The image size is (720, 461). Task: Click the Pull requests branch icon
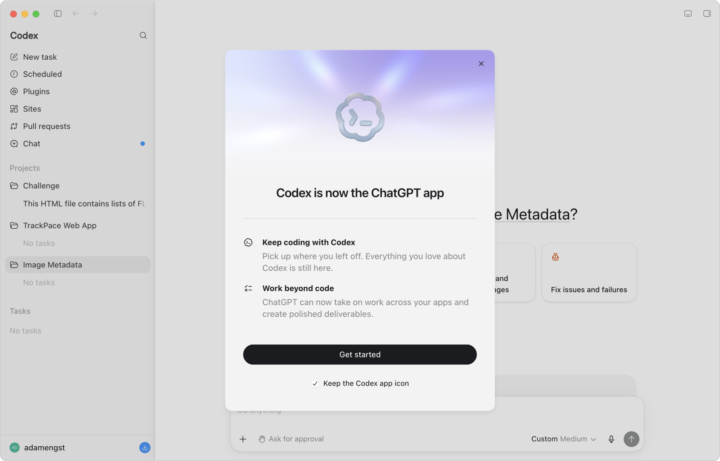pos(14,126)
